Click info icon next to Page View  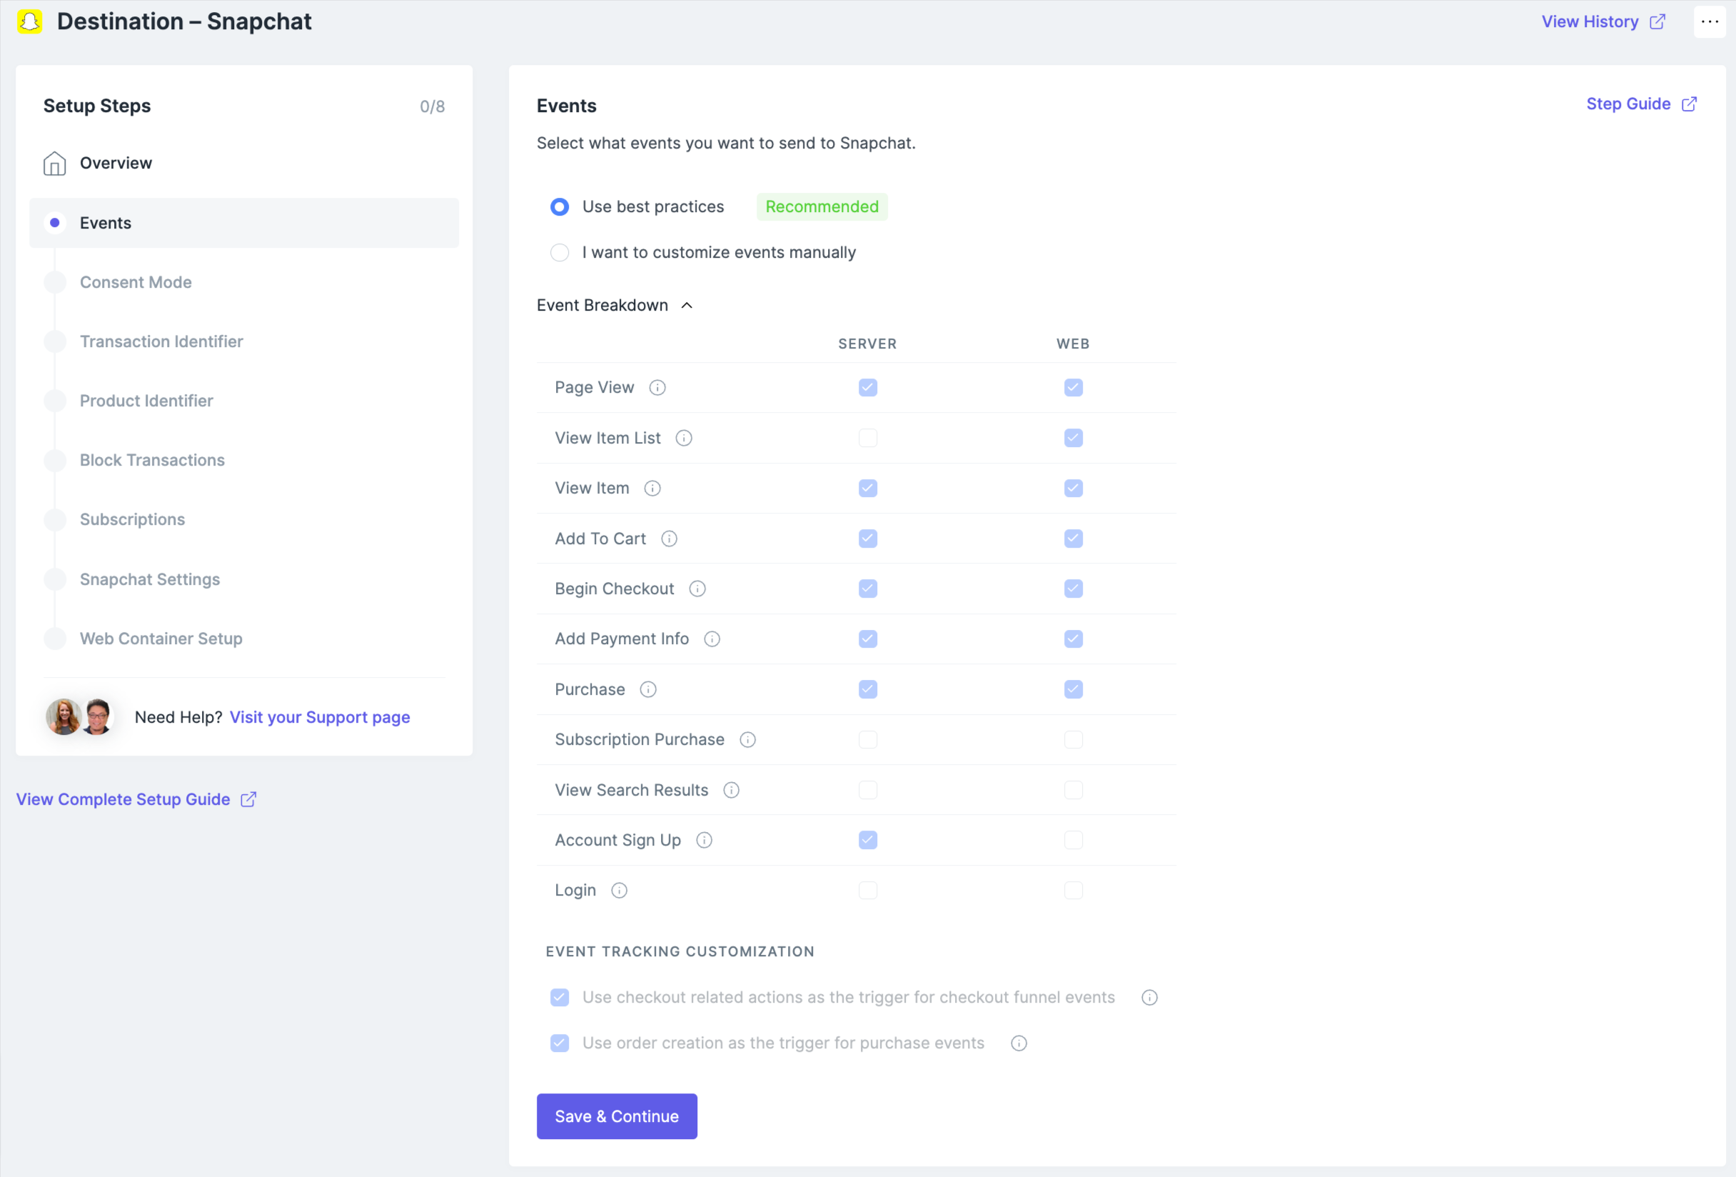pos(657,387)
